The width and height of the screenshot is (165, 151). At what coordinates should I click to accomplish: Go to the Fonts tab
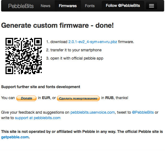[90, 6]
